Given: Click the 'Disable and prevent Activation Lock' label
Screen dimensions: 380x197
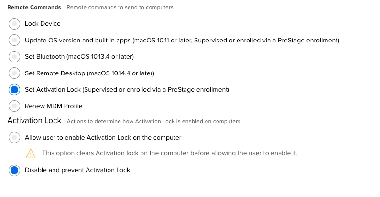Looking at the screenshot, I should tap(77, 170).
